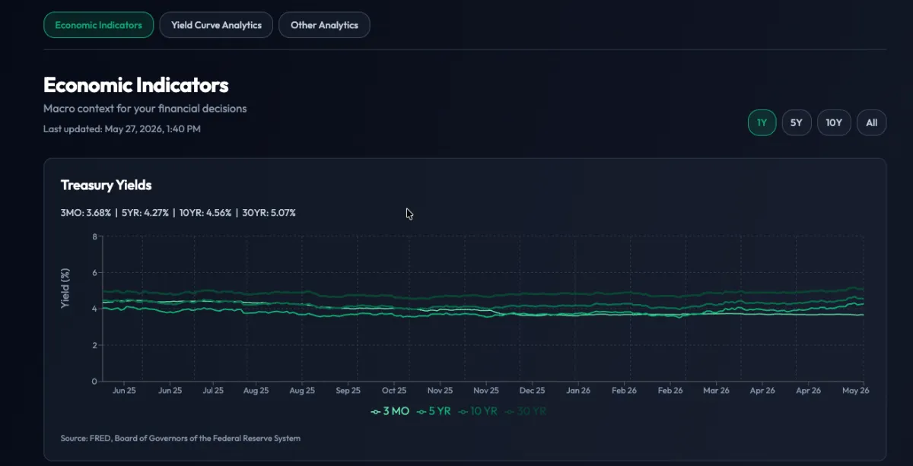Click the Treasury Yields chart title
913x466 pixels.
click(x=106, y=185)
